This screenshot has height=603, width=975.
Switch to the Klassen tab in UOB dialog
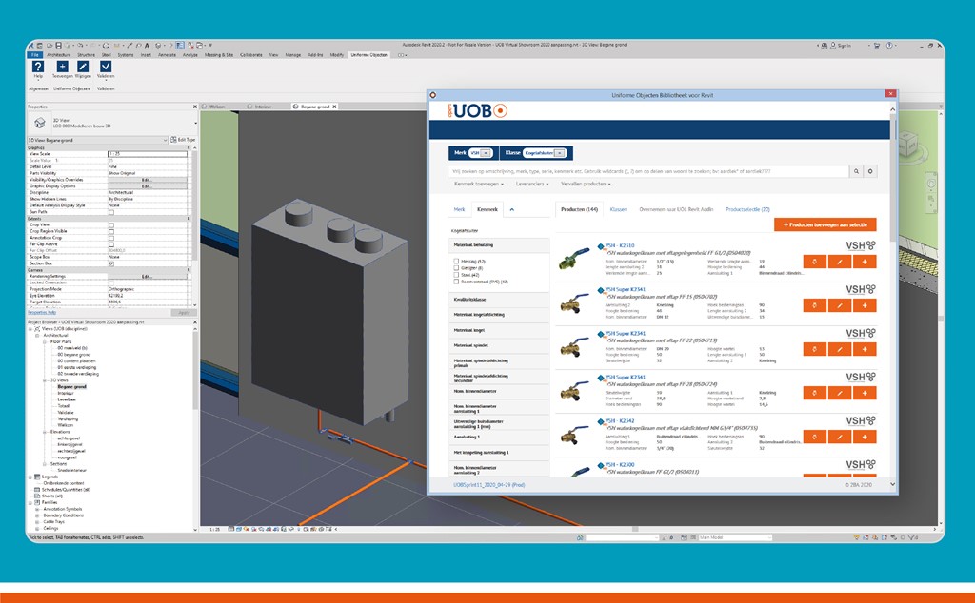tap(619, 210)
